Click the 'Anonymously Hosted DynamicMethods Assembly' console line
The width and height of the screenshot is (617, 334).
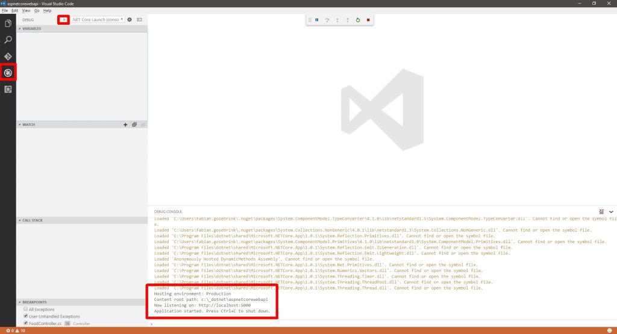coord(264,259)
